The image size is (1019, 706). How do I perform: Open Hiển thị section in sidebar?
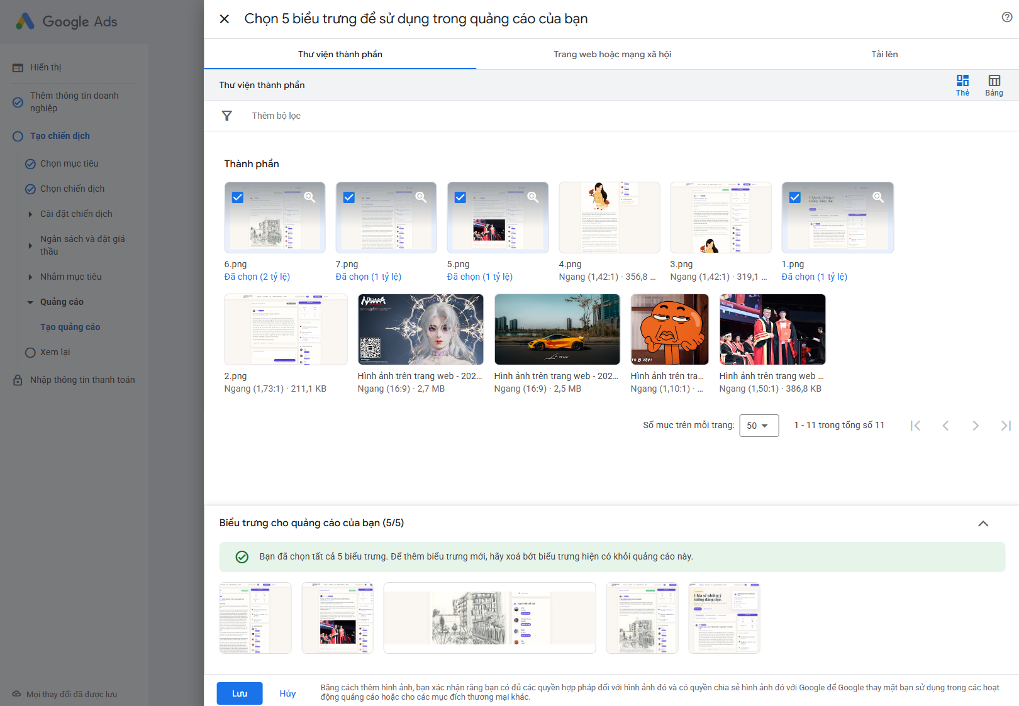pyautogui.click(x=46, y=67)
